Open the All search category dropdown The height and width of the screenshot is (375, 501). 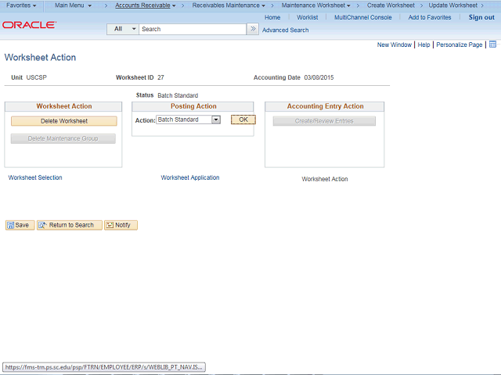click(123, 29)
